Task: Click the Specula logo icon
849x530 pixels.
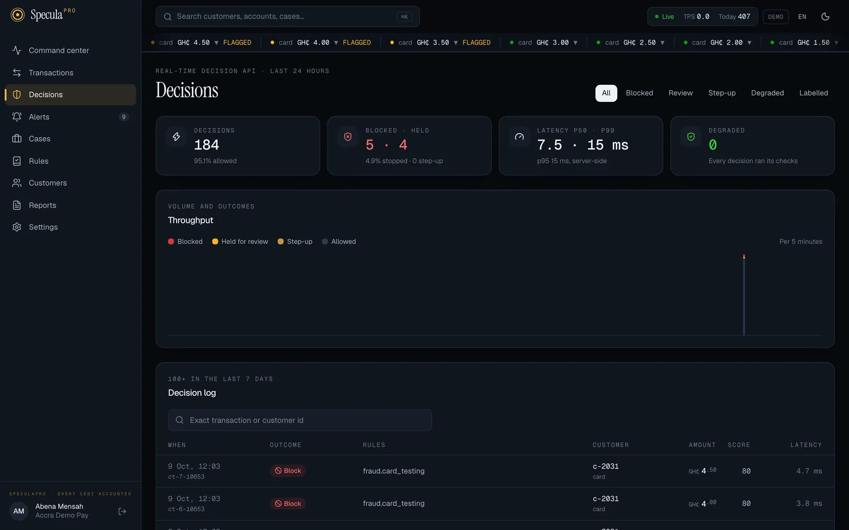Action: (x=18, y=15)
